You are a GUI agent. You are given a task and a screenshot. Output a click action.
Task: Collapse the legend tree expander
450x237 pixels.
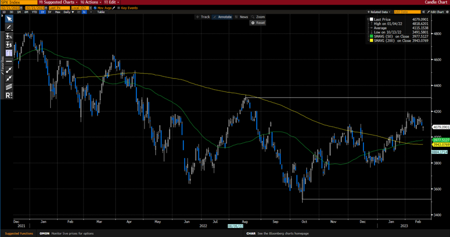pyautogui.click(x=368, y=19)
